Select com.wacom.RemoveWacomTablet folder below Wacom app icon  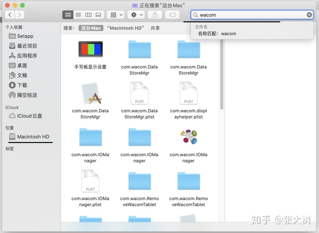click(189, 181)
